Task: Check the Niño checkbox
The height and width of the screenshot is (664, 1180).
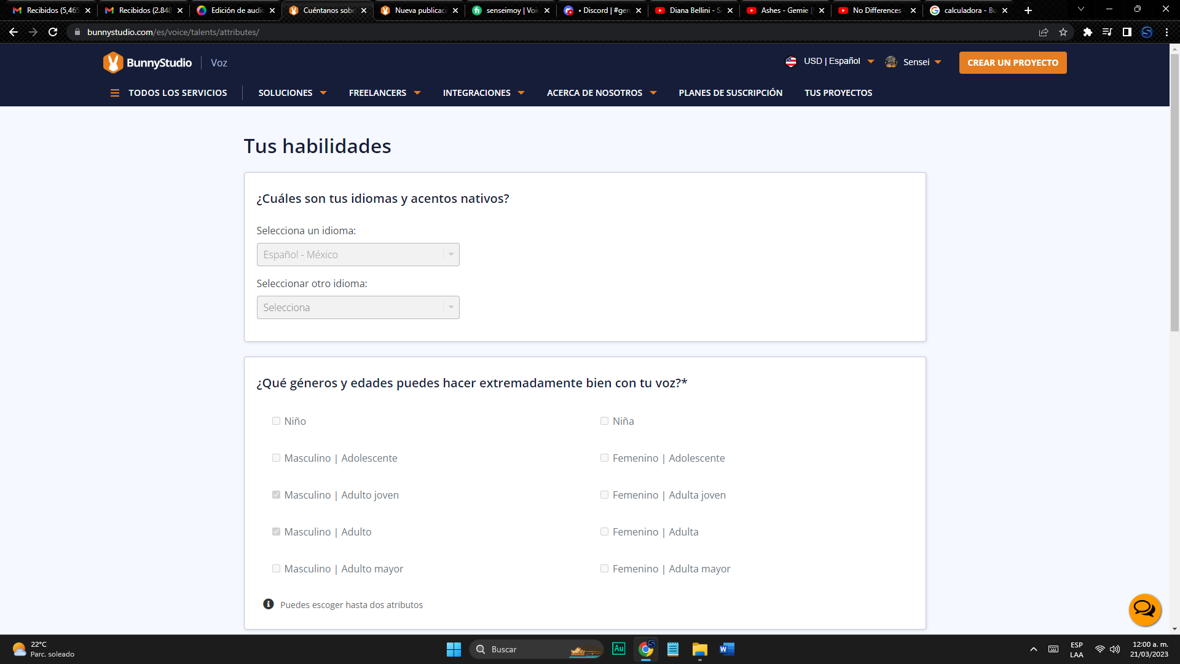Action: [276, 421]
